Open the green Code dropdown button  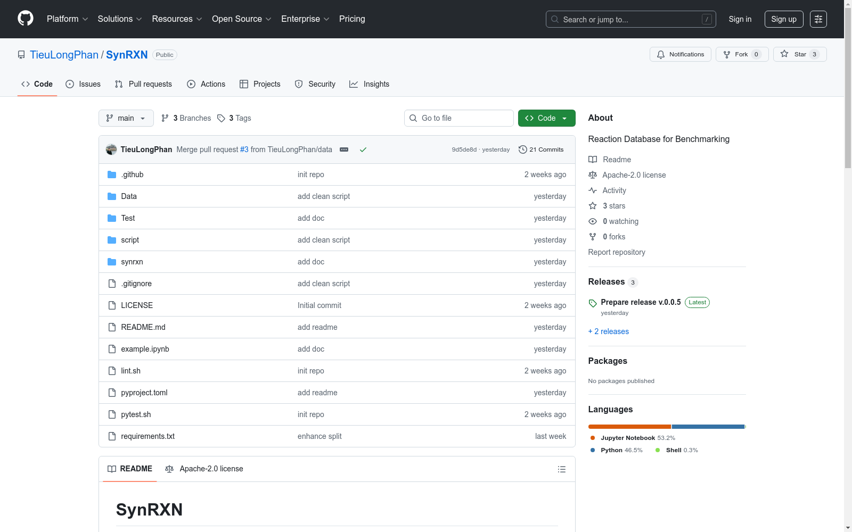coord(547,118)
